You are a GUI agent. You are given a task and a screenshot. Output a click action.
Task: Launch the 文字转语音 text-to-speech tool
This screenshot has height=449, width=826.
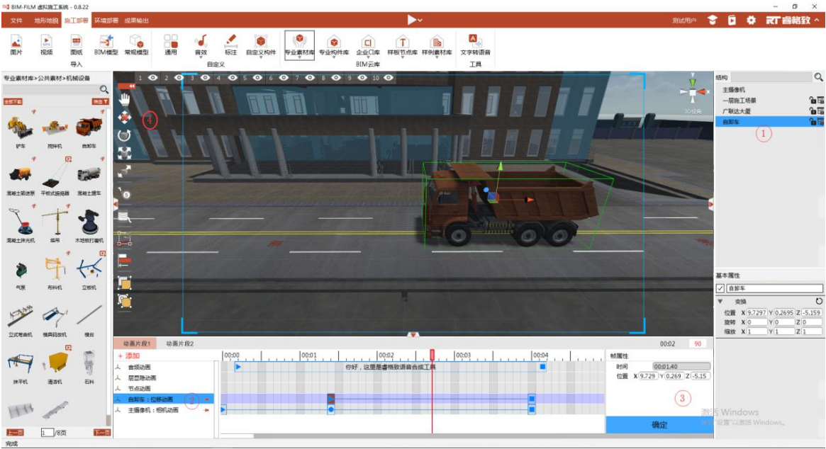[475, 45]
